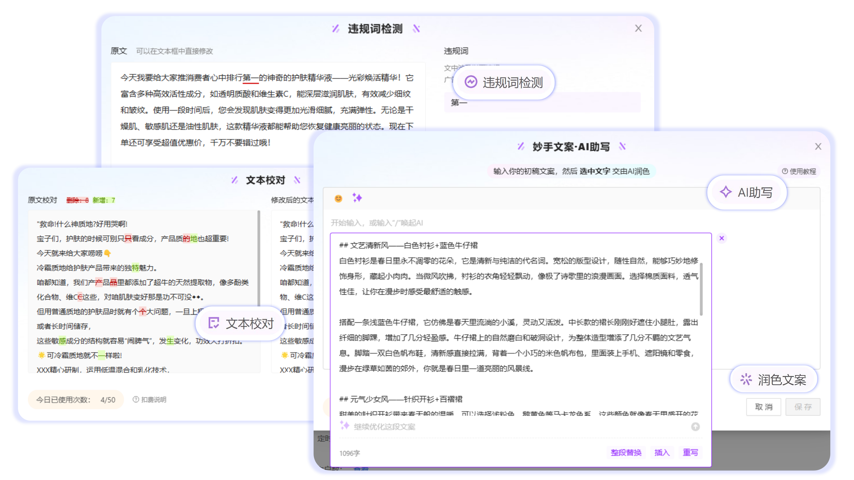Click the line '可冷霜质地就不一样啦!' in 原文校对
Viewport: 854px width, 480px height.
[x=80, y=355]
